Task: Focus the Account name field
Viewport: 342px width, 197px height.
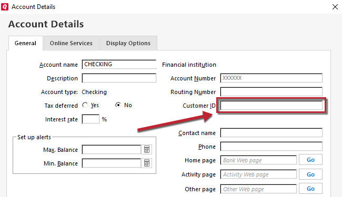Action: click(119, 65)
